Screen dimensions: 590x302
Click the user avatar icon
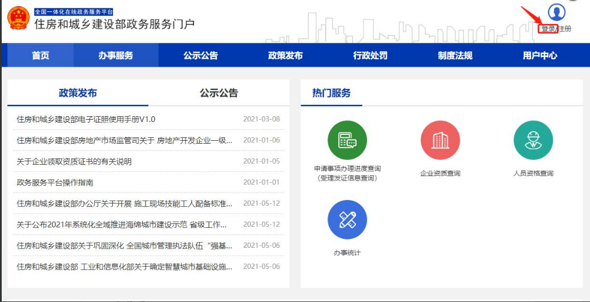(x=556, y=12)
